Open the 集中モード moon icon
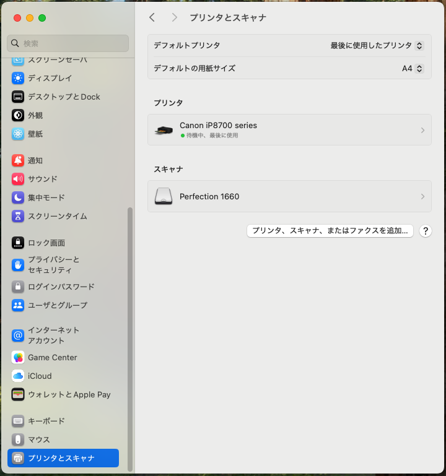 coord(18,197)
